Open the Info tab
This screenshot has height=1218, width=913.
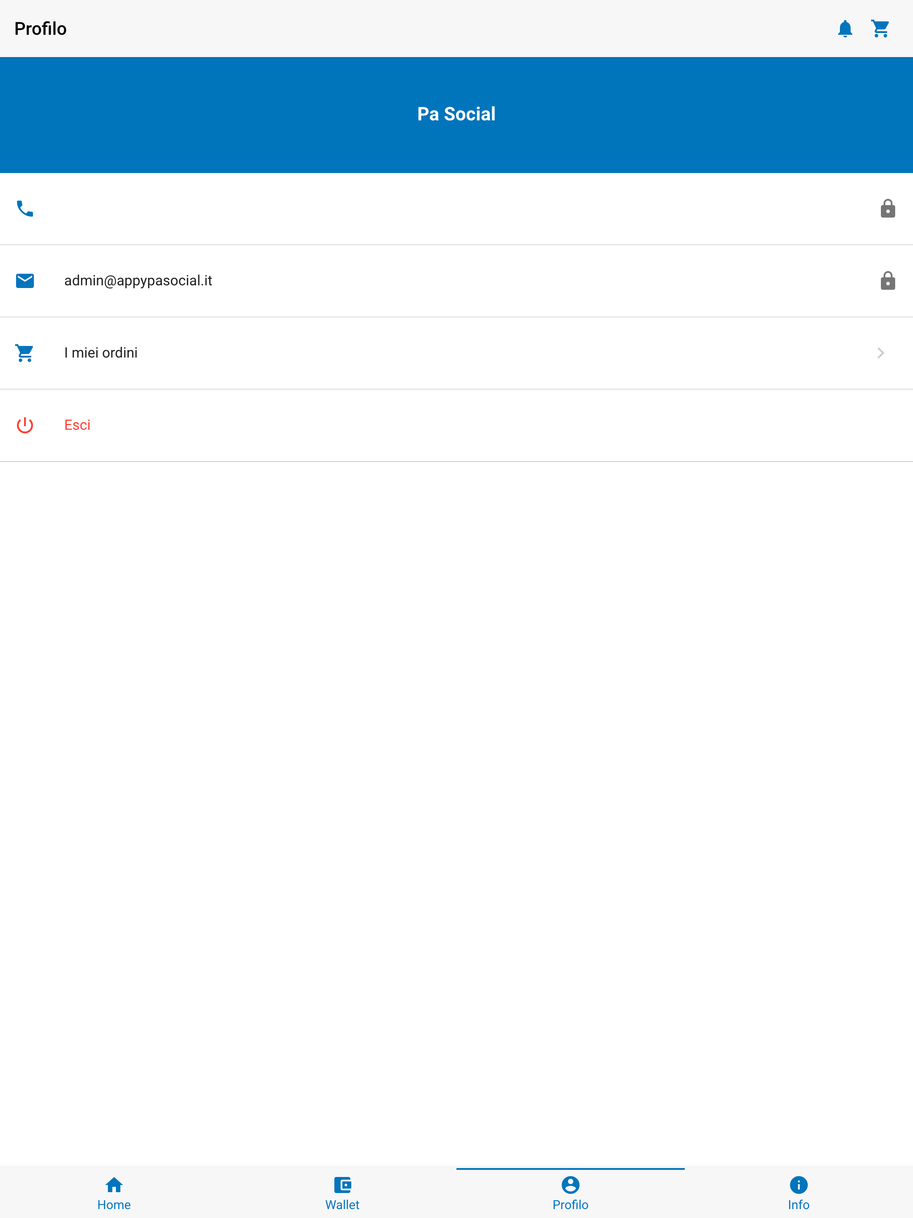pyautogui.click(x=798, y=1192)
